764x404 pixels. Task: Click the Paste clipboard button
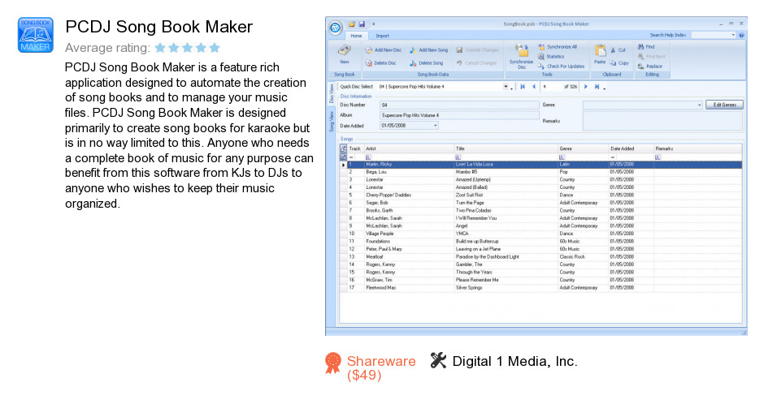600,54
